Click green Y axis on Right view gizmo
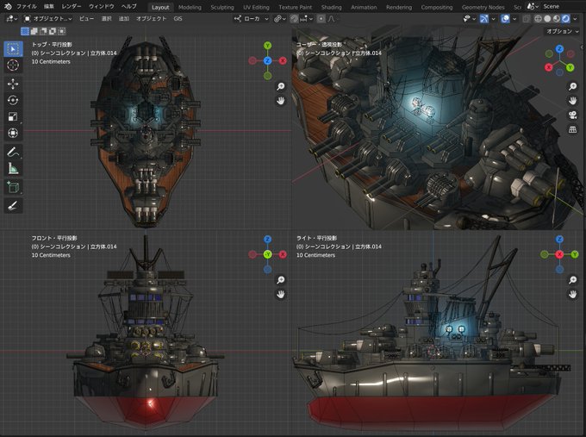586x437 pixels. click(575, 254)
